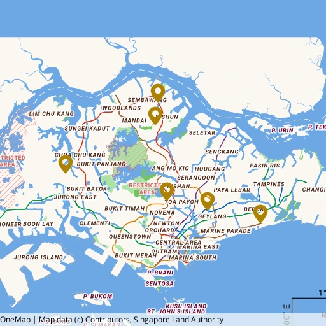
Task: Click the BUKIT PANJANG label
Action: click(x=101, y=164)
